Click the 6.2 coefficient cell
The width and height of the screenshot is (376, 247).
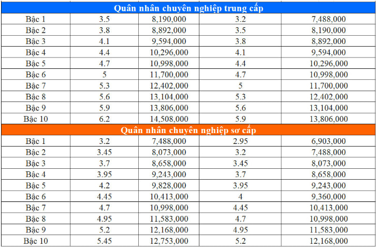(105, 119)
